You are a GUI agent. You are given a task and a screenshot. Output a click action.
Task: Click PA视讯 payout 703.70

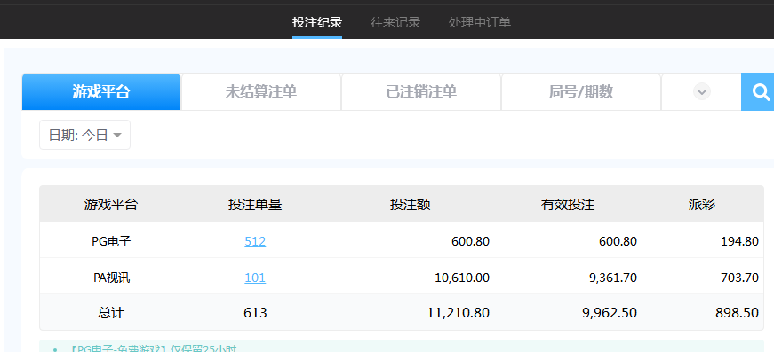pos(739,278)
